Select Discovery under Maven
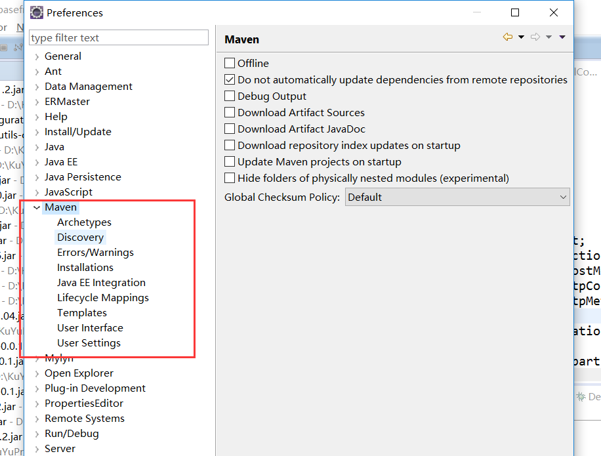 coord(81,238)
